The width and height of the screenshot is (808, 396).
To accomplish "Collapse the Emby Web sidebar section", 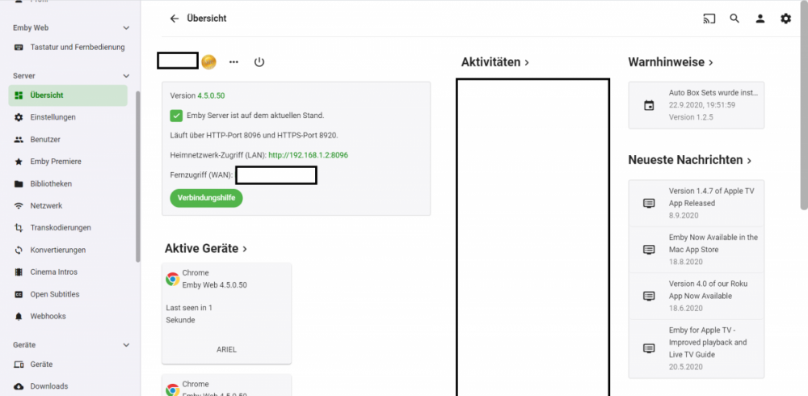I will click(x=126, y=28).
